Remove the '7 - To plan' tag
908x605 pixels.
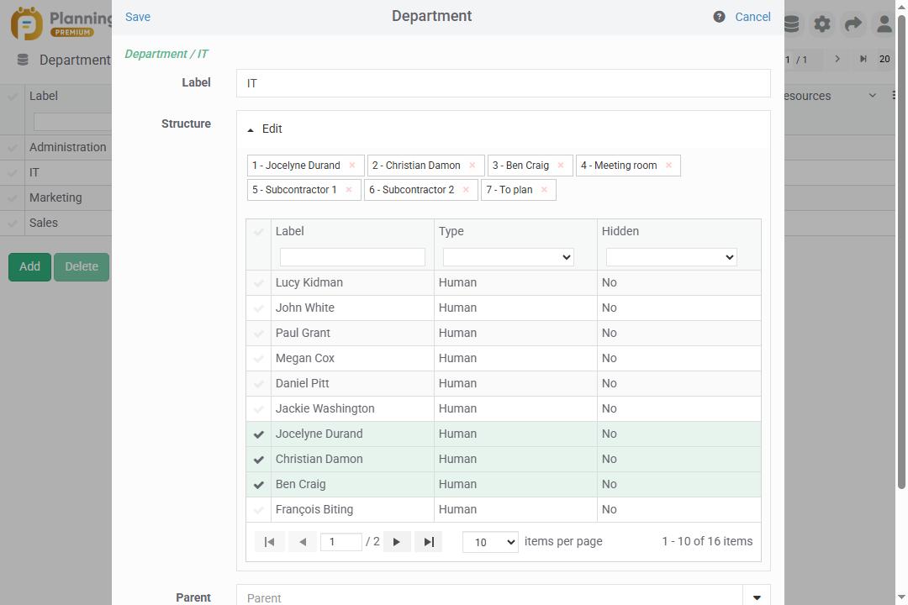pyautogui.click(x=544, y=190)
